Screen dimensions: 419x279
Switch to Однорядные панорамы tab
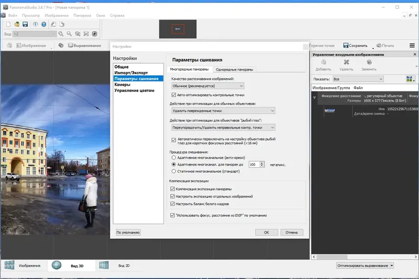[x=234, y=69]
